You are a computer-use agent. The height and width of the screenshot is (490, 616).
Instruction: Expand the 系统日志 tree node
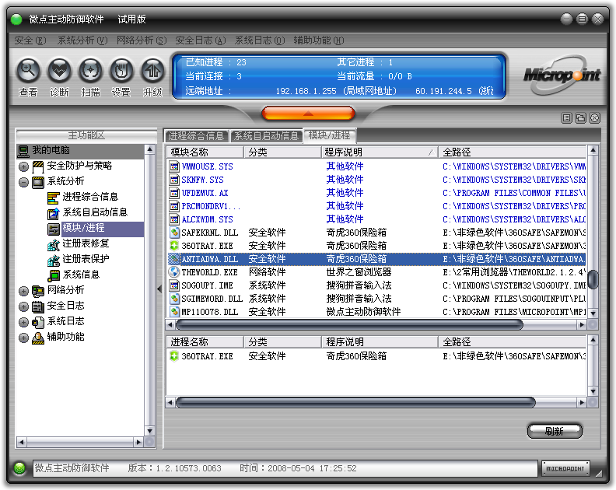[x=23, y=322]
